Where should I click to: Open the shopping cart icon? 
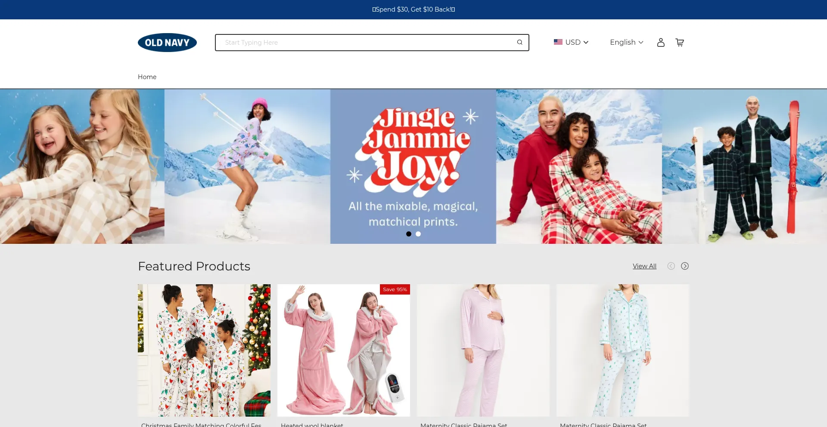pyautogui.click(x=679, y=42)
